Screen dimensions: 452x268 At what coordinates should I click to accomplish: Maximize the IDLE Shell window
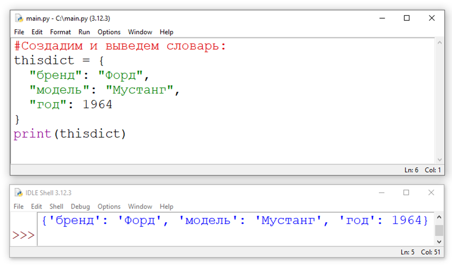(406, 193)
